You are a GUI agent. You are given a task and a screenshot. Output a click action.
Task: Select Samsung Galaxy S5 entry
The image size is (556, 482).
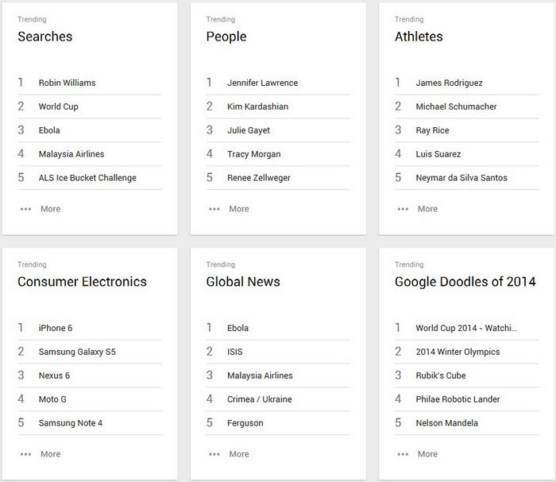[77, 352]
